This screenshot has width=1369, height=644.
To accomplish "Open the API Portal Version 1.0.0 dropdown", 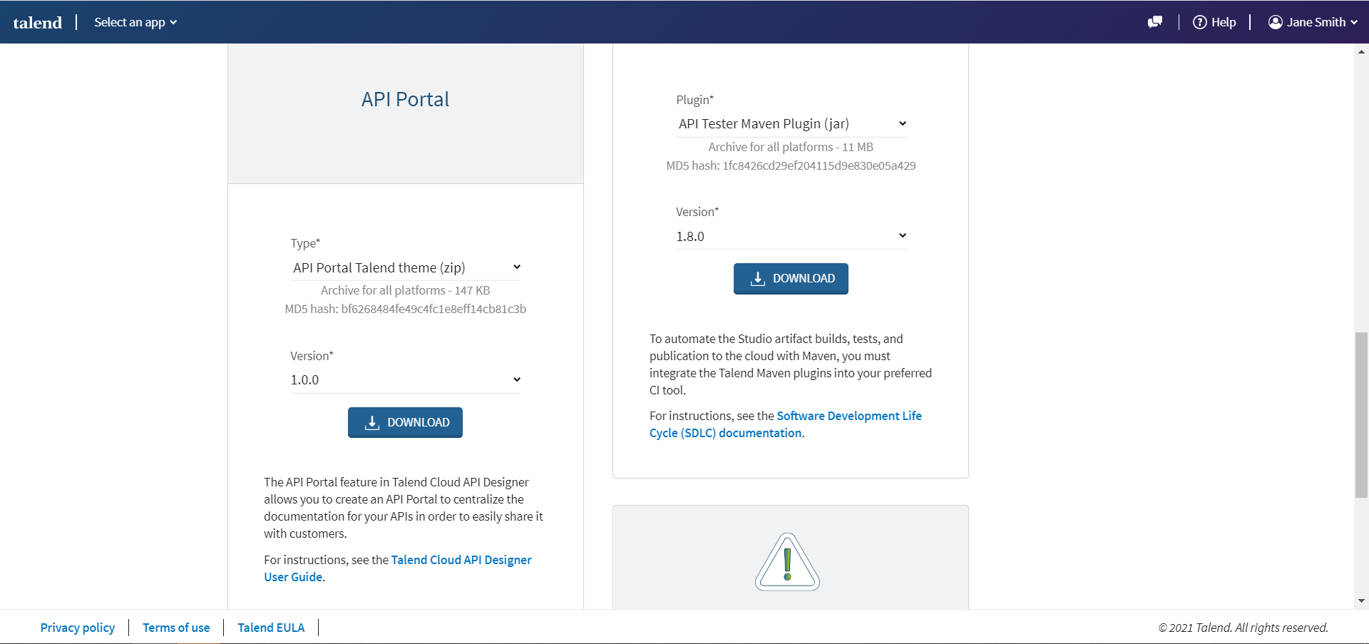I will [406, 380].
